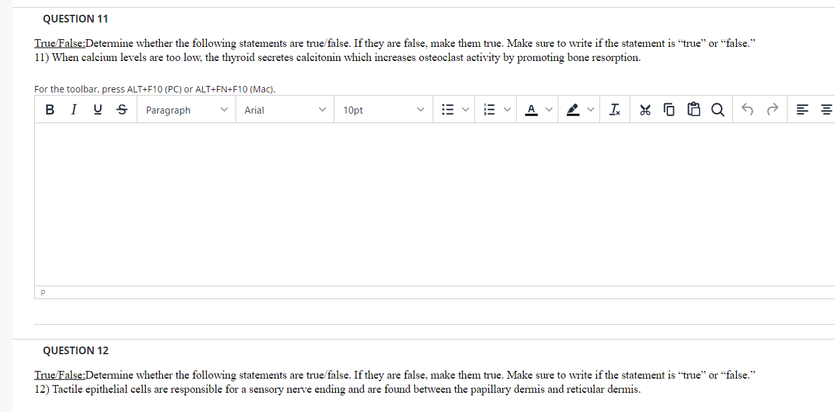Open the Paragraph block format dropdown
The height and width of the screenshot is (412, 835).
[x=186, y=110]
